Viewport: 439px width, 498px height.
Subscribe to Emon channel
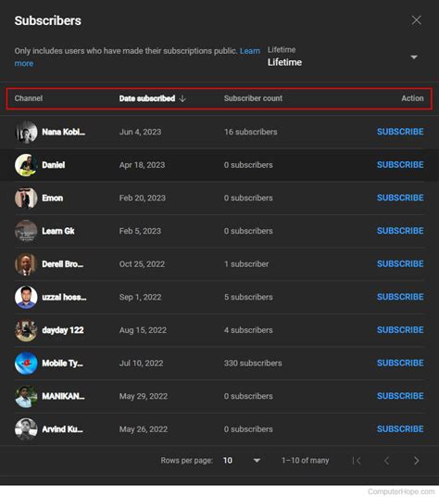(400, 198)
